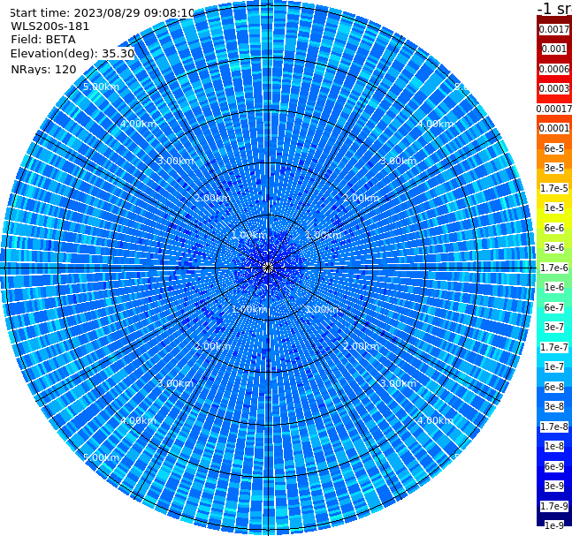Click the 3.00km ring label in lower-right quadrant
This screenshot has width=572, height=536.
coord(398,383)
